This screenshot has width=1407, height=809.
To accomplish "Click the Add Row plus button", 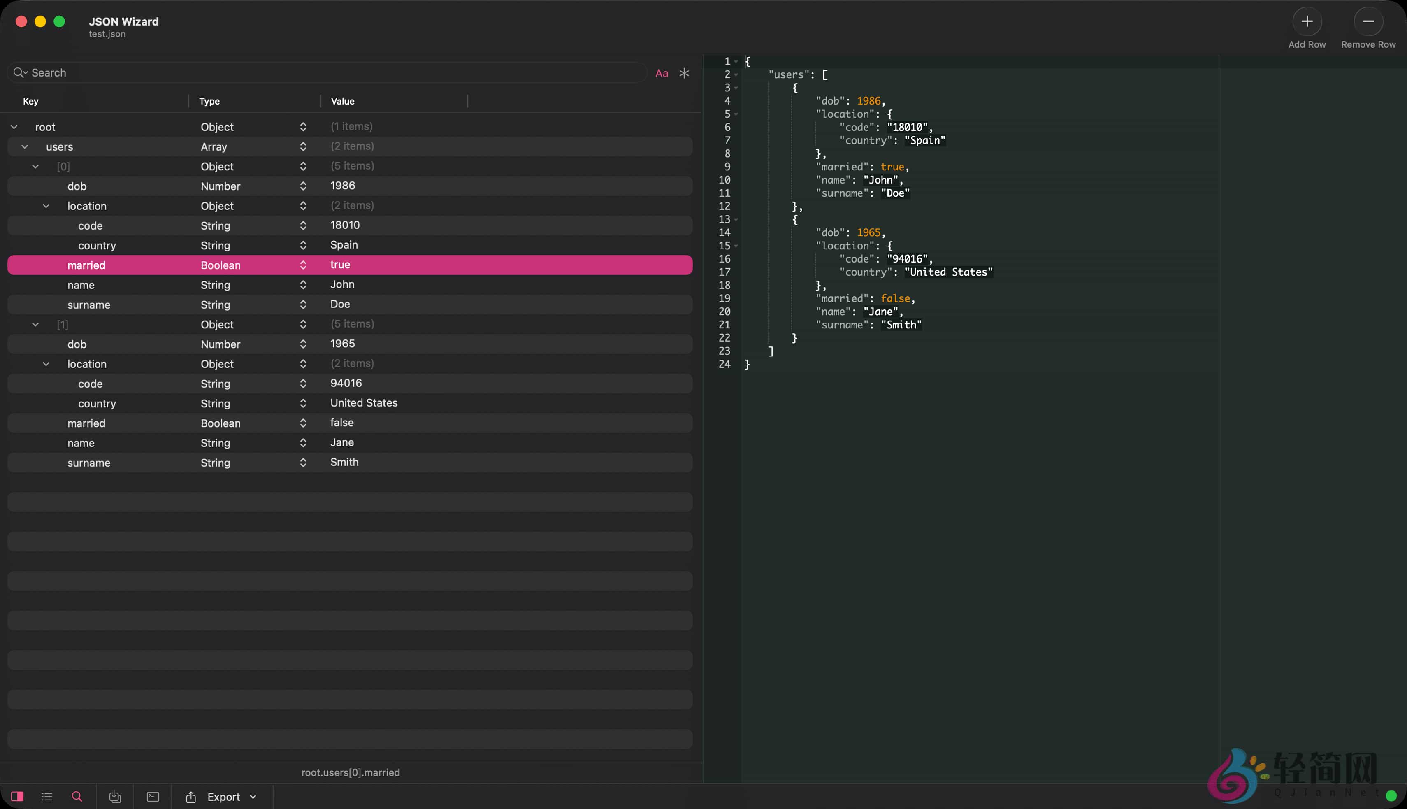I will click(x=1307, y=21).
